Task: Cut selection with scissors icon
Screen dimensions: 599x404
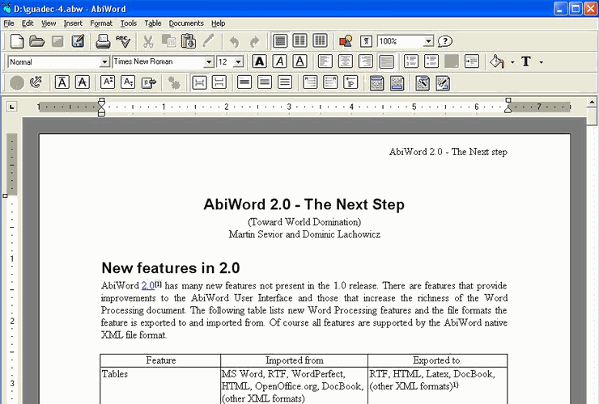Action: point(148,41)
